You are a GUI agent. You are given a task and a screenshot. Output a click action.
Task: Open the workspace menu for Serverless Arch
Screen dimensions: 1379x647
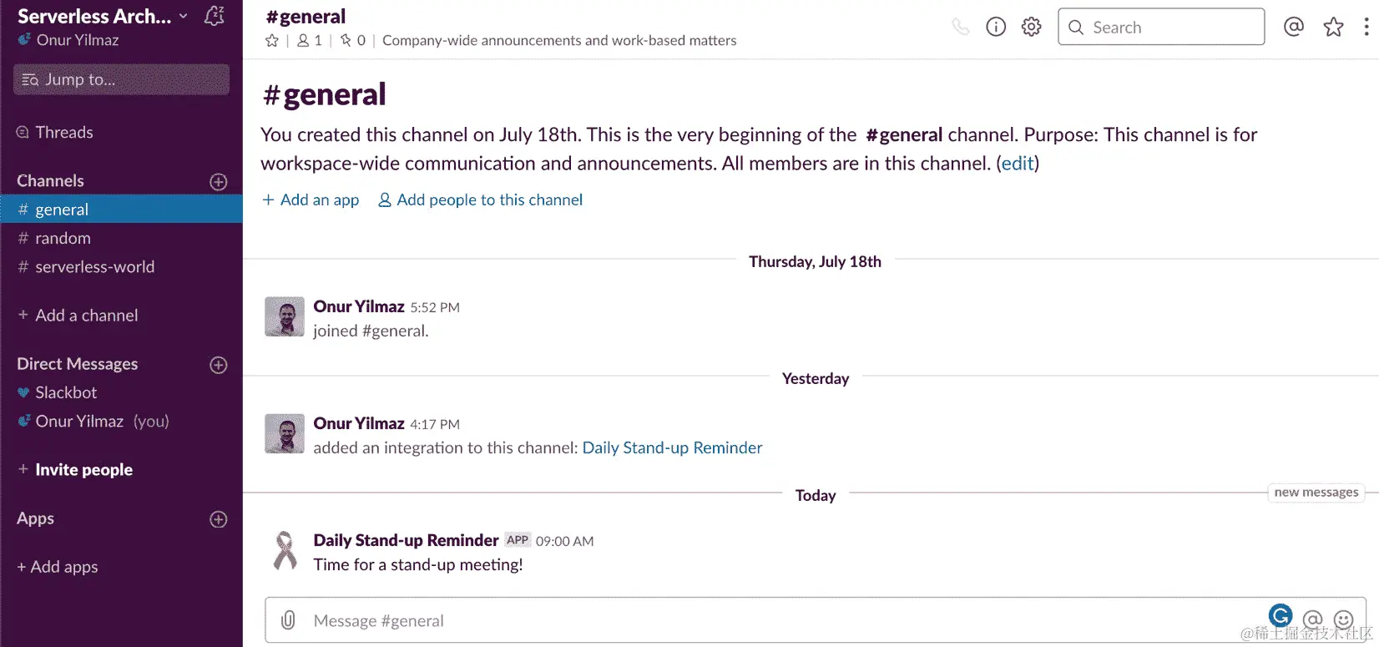point(100,15)
